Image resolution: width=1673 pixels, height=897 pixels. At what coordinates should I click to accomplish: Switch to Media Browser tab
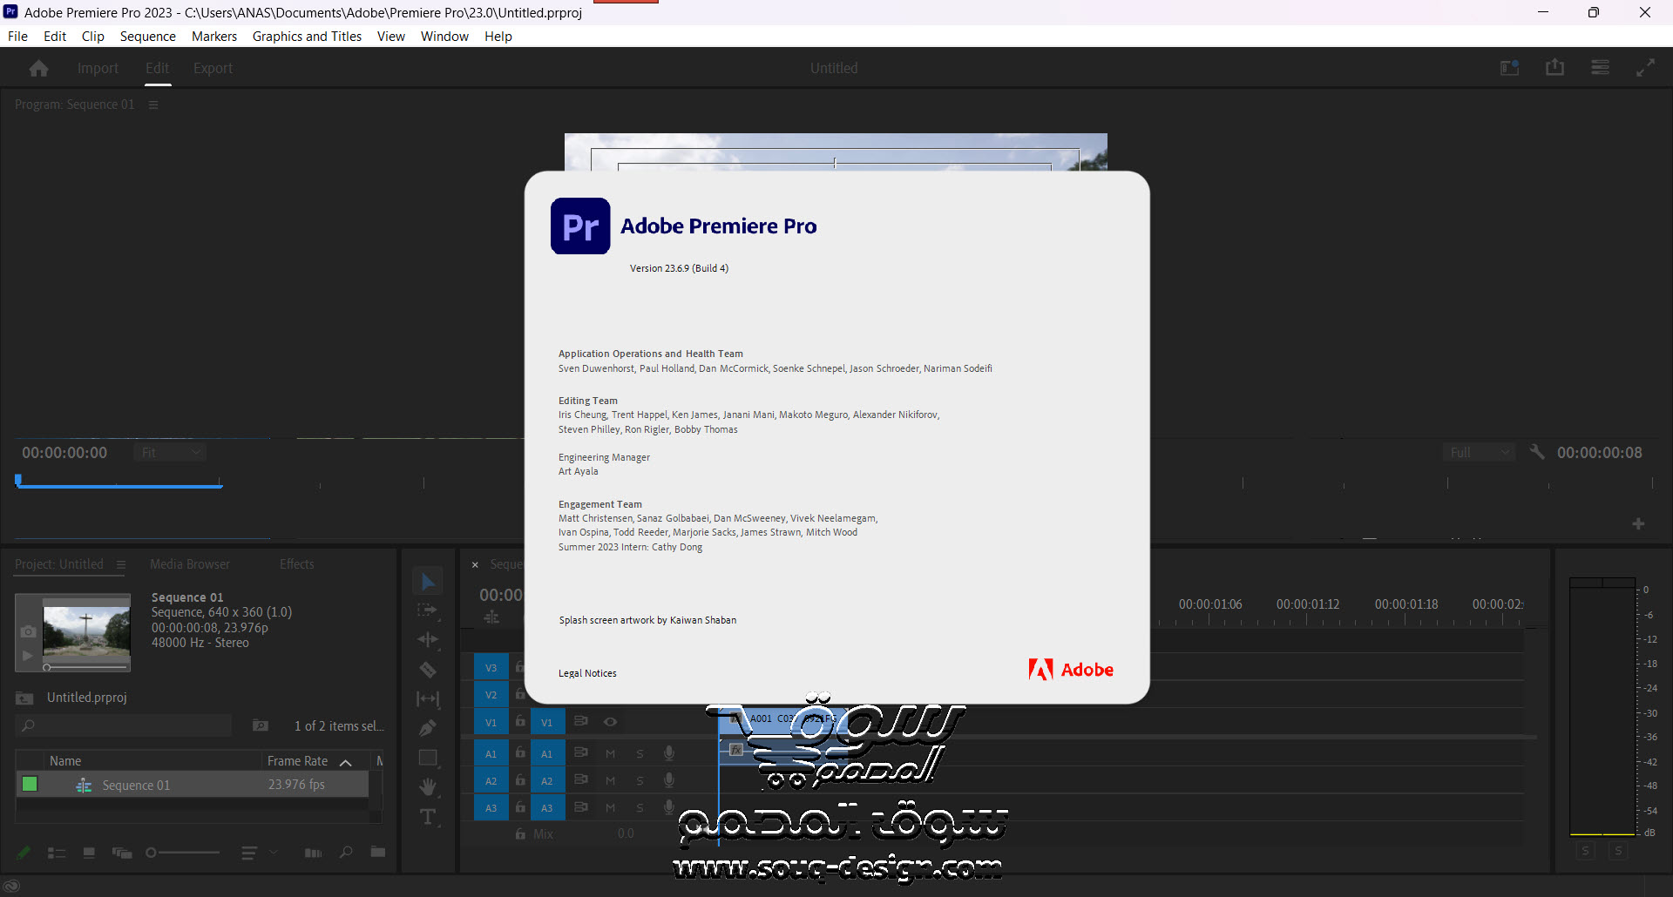(x=190, y=564)
